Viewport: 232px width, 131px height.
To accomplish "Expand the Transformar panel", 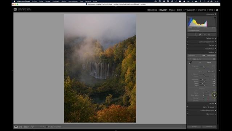I will click(216, 49).
